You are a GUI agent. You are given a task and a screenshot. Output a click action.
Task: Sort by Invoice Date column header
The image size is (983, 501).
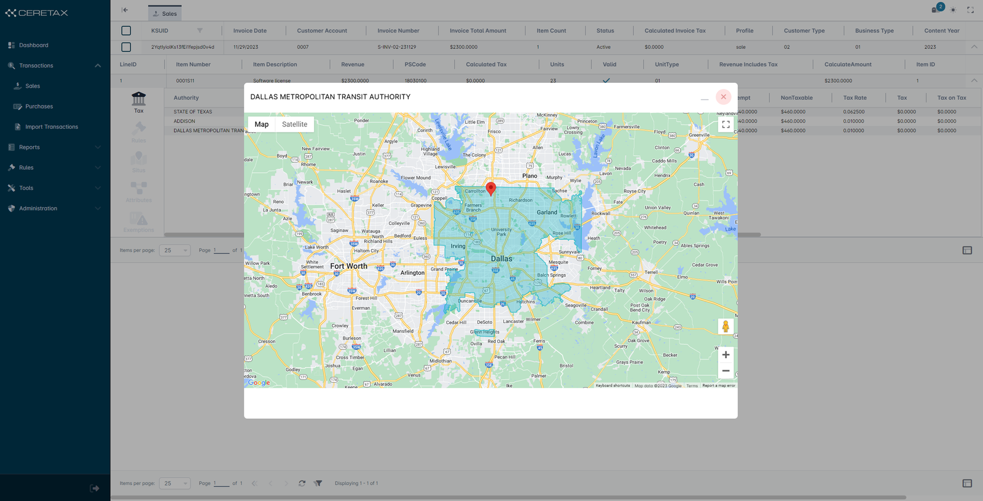point(250,31)
